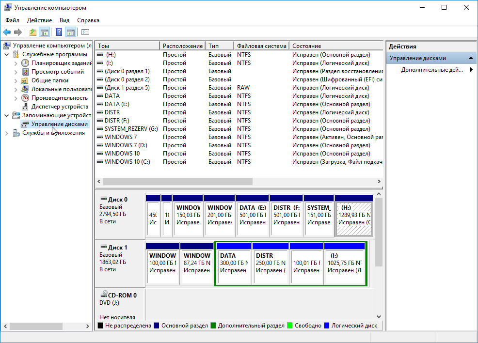Select the SYSTEM_ 151,00 ГБ partition block
This screenshot has height=343, width=478.
pos(319,216)
